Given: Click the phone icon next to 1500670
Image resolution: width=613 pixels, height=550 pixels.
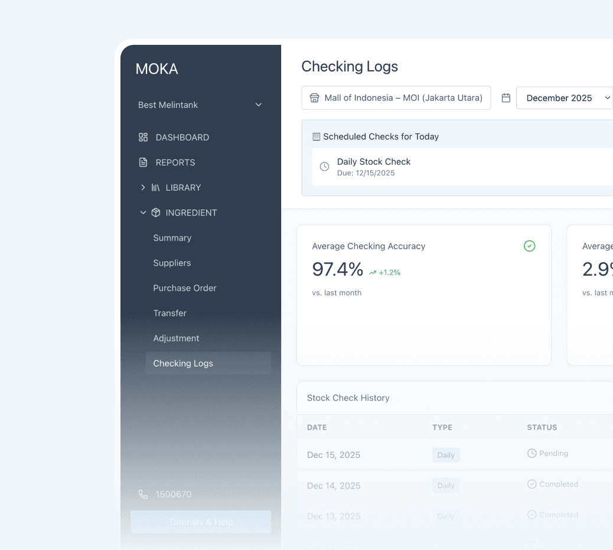Looking at the screenshot, I should coord(143,494).
